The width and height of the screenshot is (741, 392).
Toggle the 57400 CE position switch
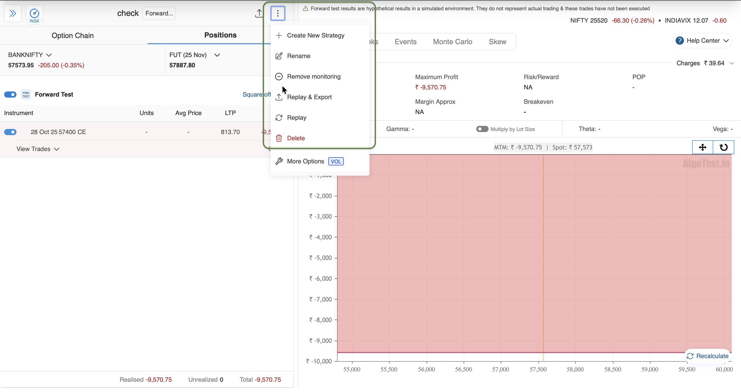click(x=10, y=132)
